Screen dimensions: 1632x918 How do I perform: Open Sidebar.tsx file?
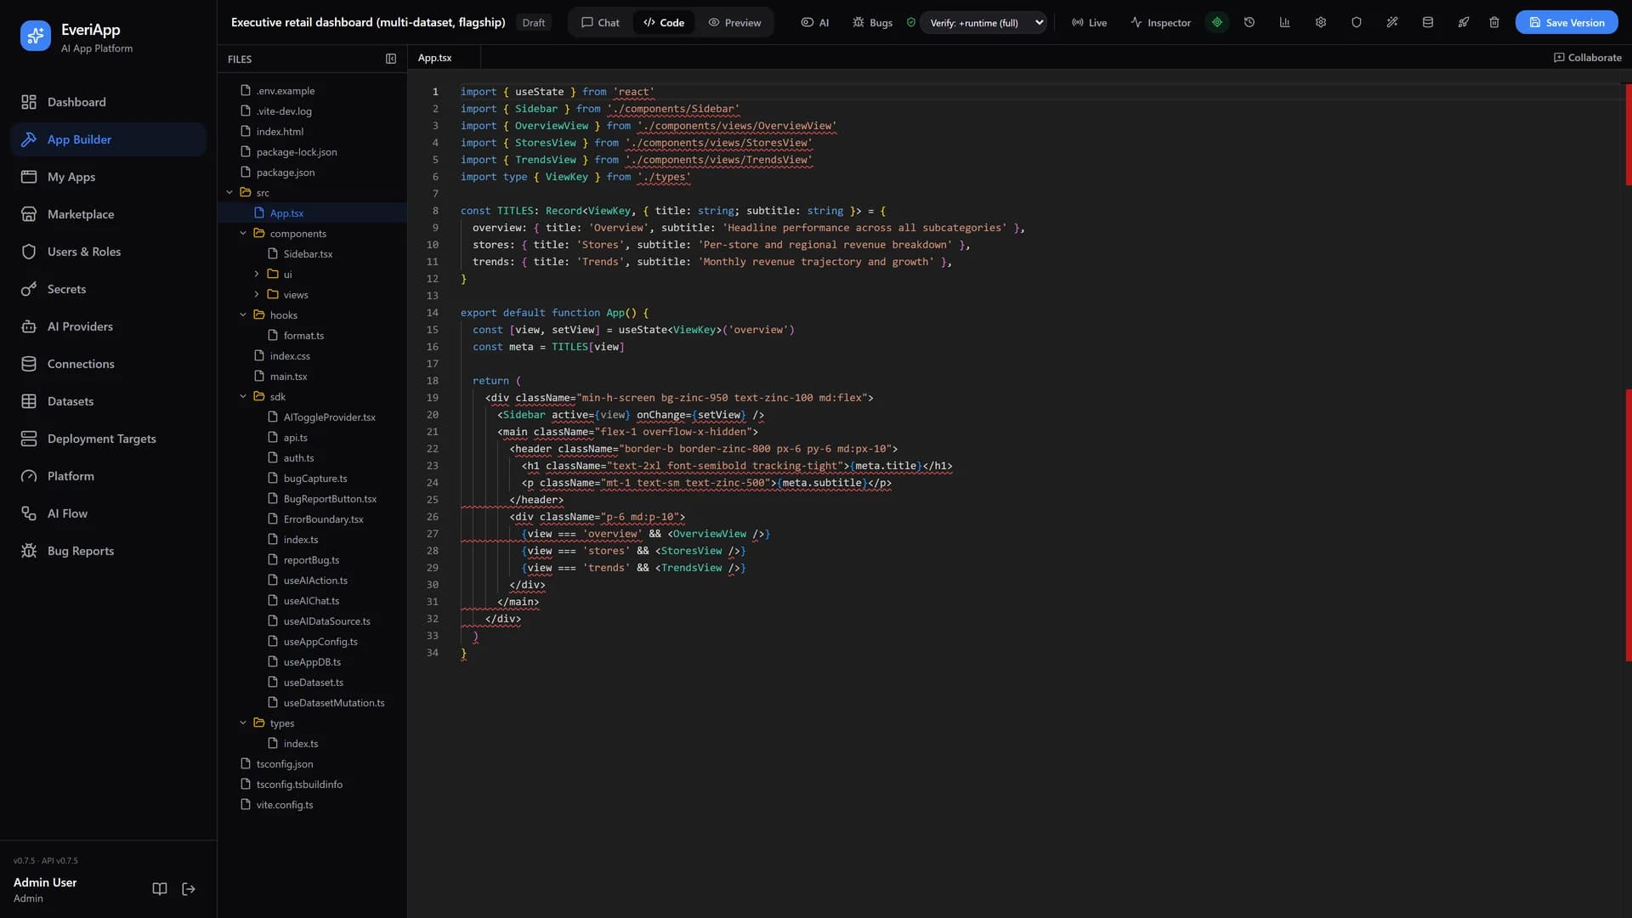pyautogui.click(x=312, y=254)
